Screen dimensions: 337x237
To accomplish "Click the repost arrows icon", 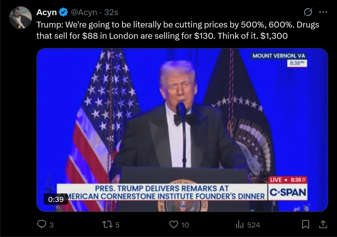I will click(107, 225).
